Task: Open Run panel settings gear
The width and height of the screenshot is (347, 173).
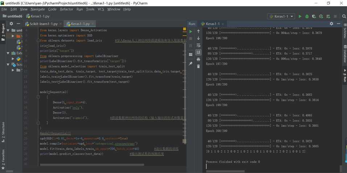Action: coord(331,24)
